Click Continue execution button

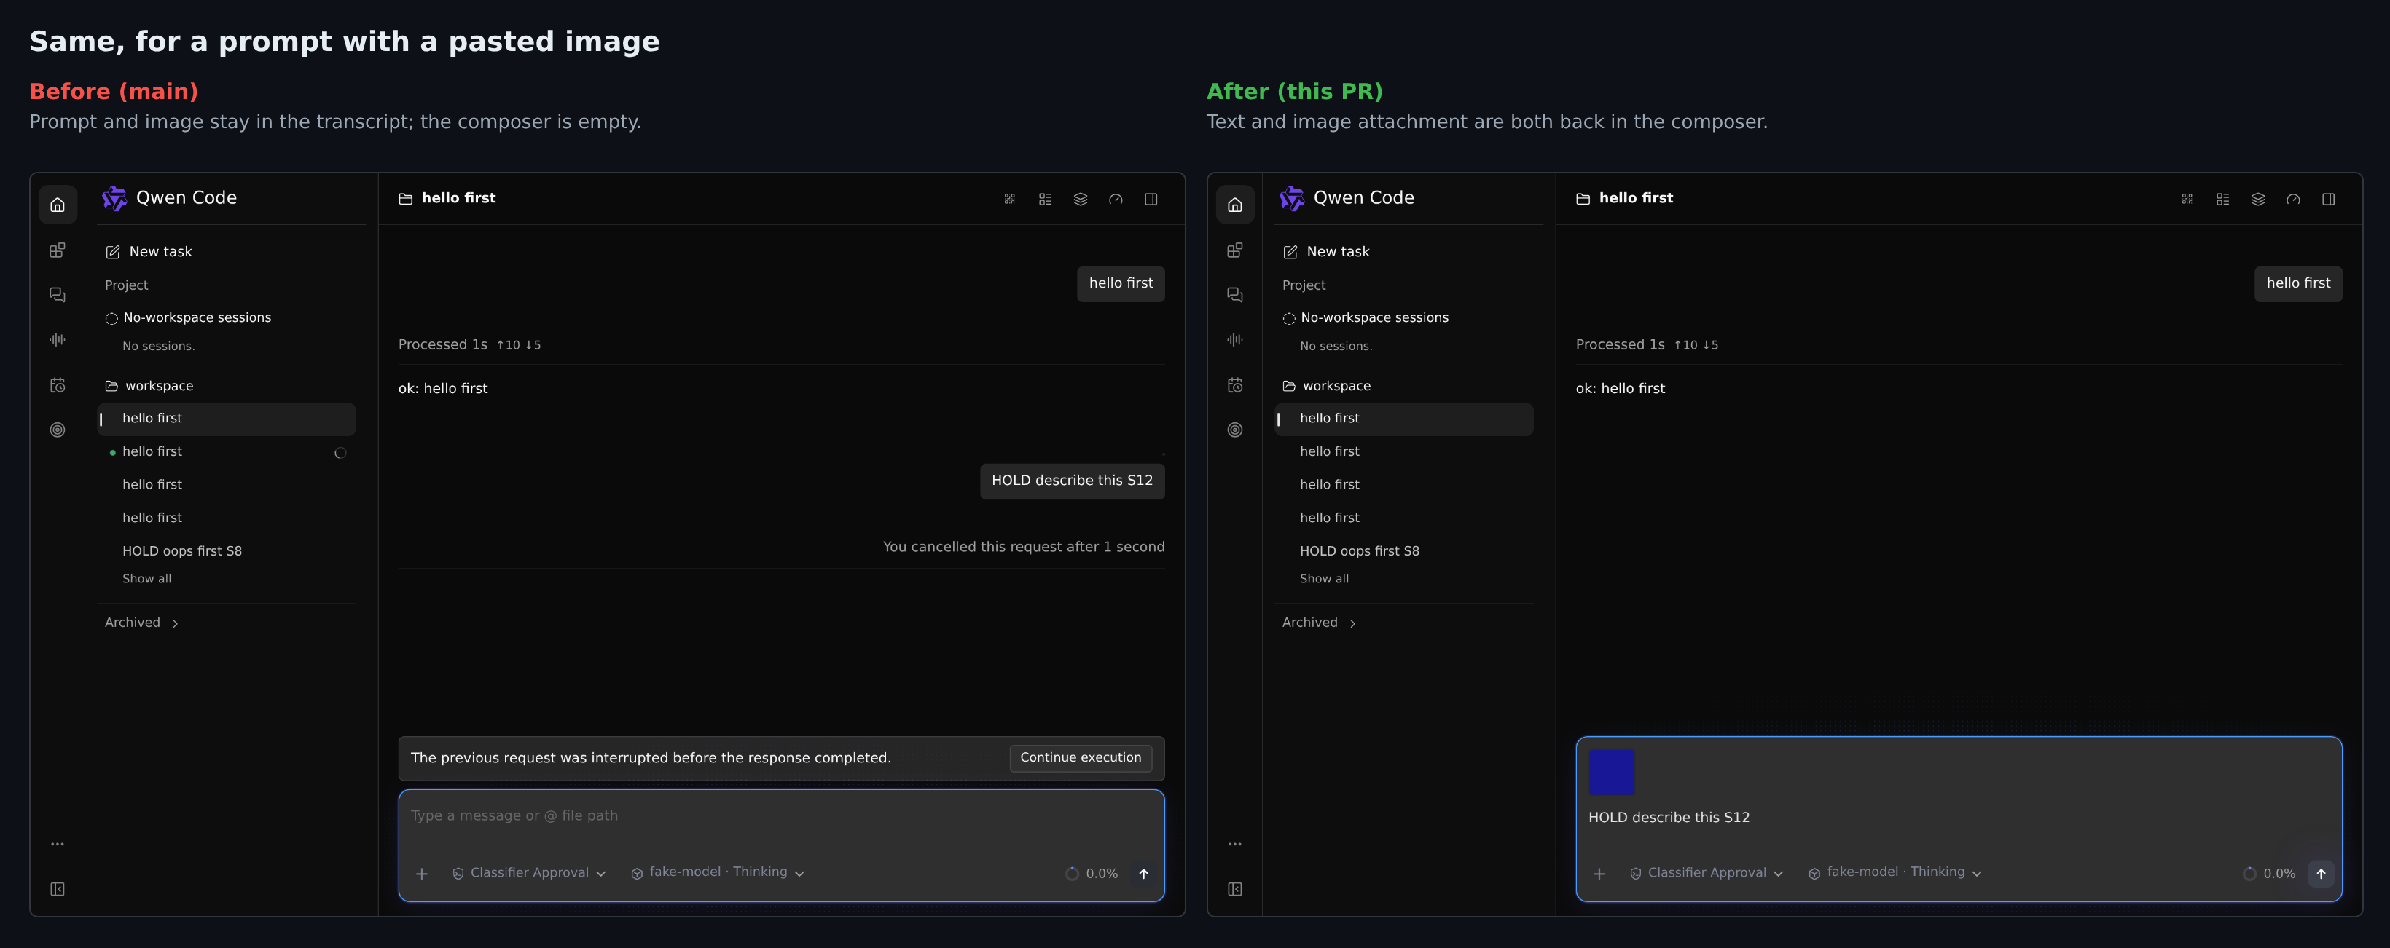(x=1081, y=758)
